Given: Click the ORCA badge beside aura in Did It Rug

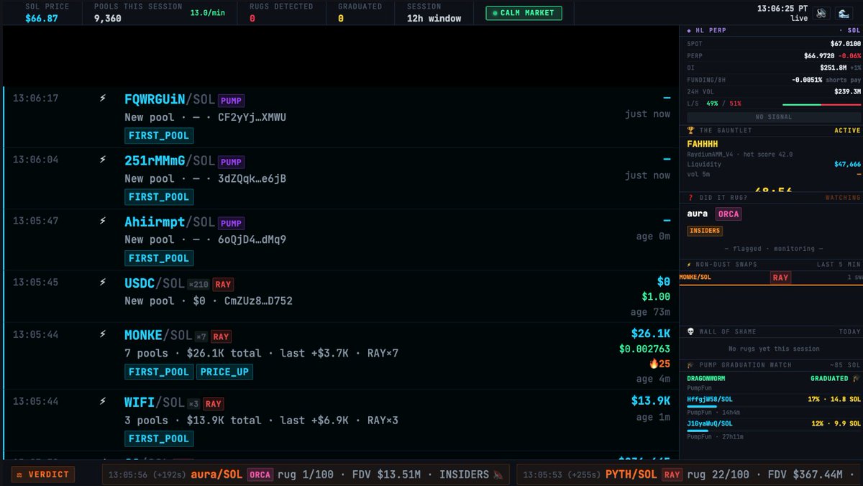Looking at the screenshot, I should point(729,214).
